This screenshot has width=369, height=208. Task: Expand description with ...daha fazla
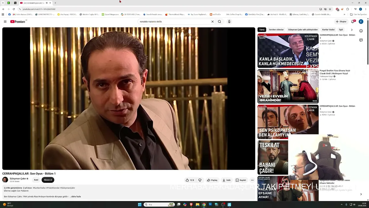coord(76,196)
